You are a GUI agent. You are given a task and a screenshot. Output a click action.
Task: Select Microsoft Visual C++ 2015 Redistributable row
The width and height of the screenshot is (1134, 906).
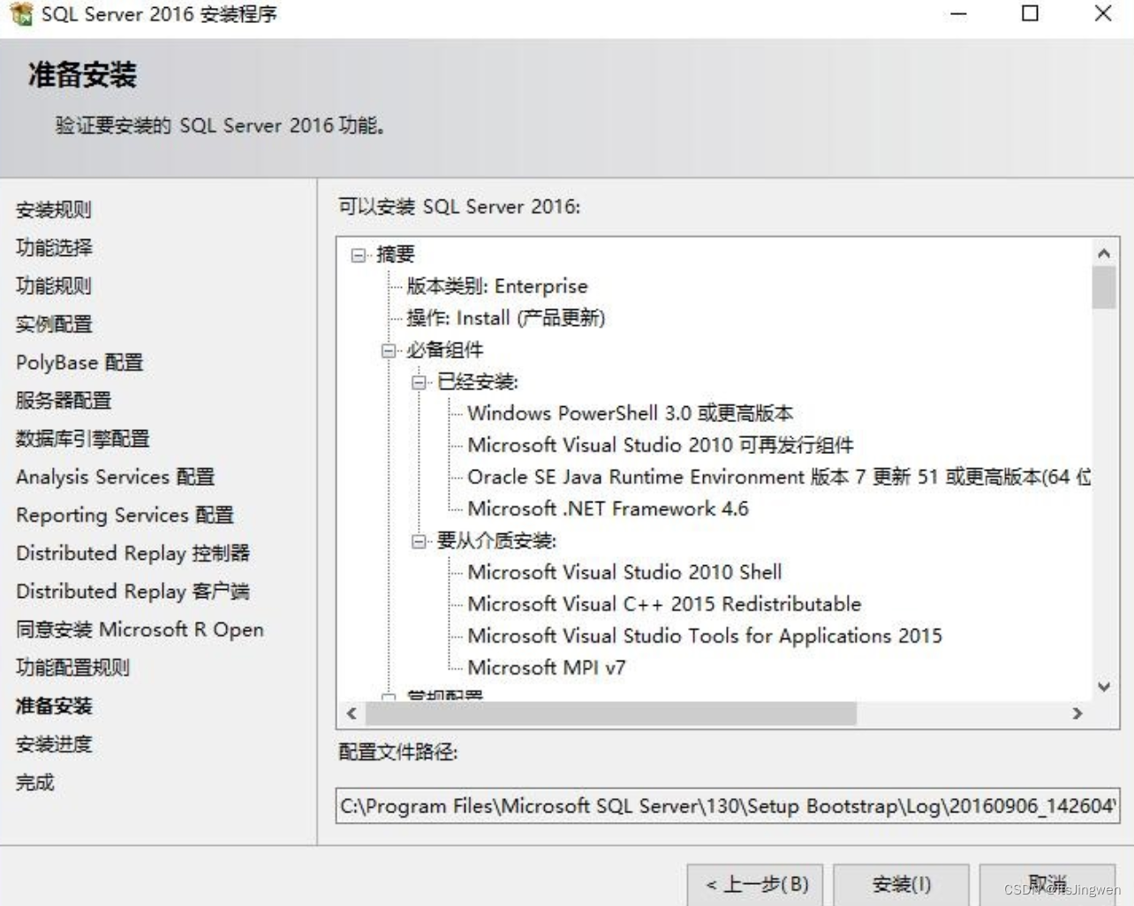664,605
